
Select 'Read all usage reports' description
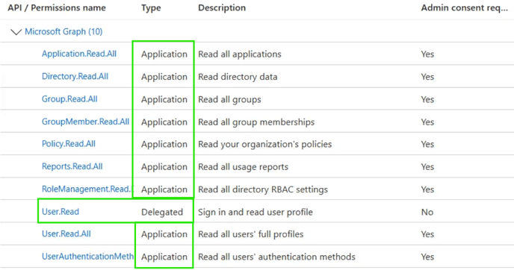pos(244,166)
